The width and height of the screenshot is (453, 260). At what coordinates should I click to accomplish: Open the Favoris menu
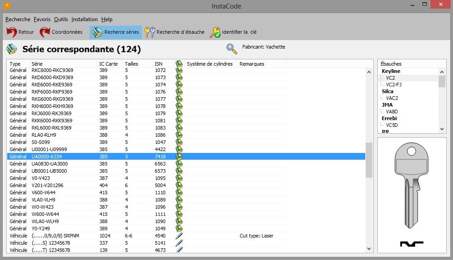click(42, 19)
